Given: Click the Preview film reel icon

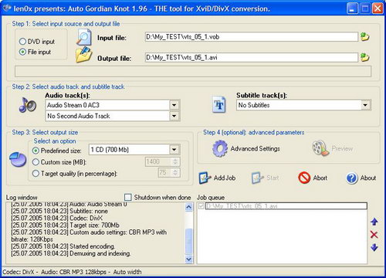Looking at the screenshot, I should click(x=320, y=148).
